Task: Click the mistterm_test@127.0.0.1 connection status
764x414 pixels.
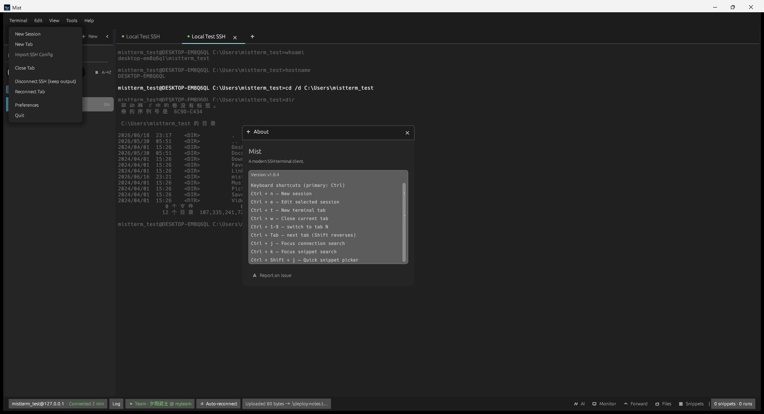Action: (58, 404)
